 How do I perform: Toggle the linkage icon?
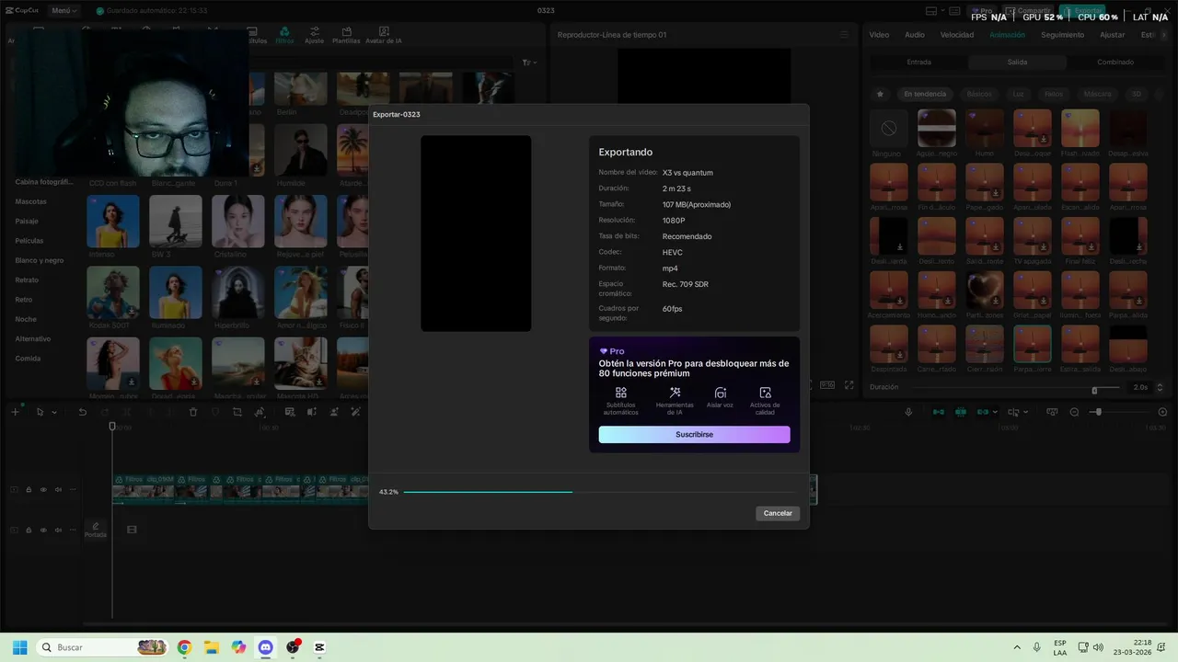[983, 412]
